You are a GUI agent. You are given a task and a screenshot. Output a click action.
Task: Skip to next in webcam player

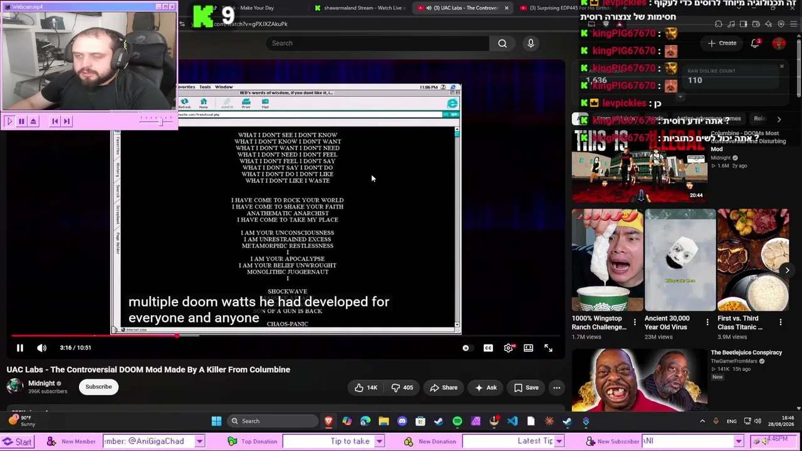(66, 121)
